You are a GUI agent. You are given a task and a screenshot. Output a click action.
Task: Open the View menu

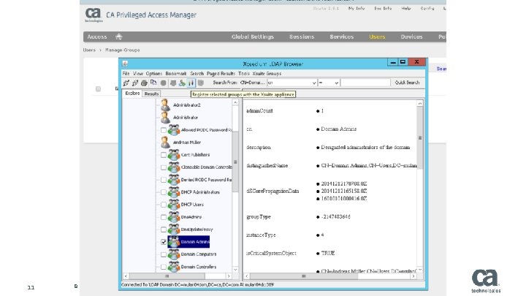tap(138, 74)
